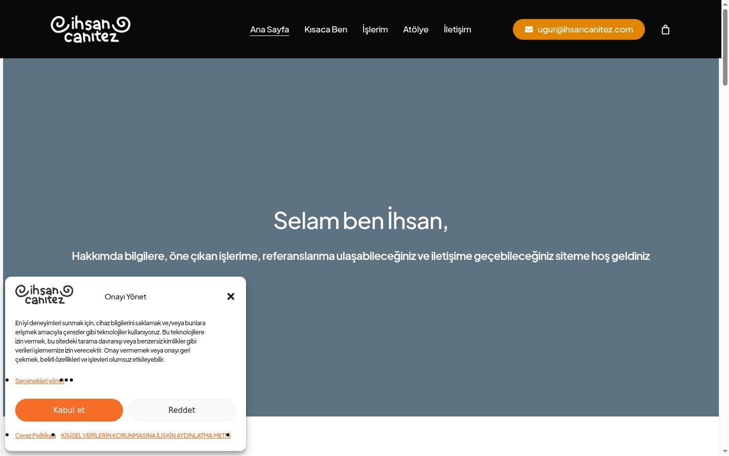Accept cookies with Kabul et

coord(69,410)
